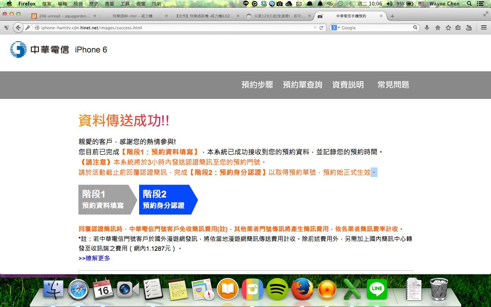Viewport: 491px width, 307px height.
Task: Open Reminders in the dock
Action: (153, 289)
